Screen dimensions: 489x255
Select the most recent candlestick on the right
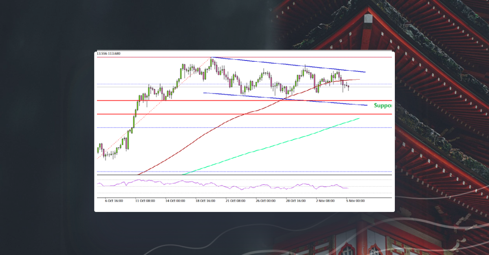pos(348,86)
